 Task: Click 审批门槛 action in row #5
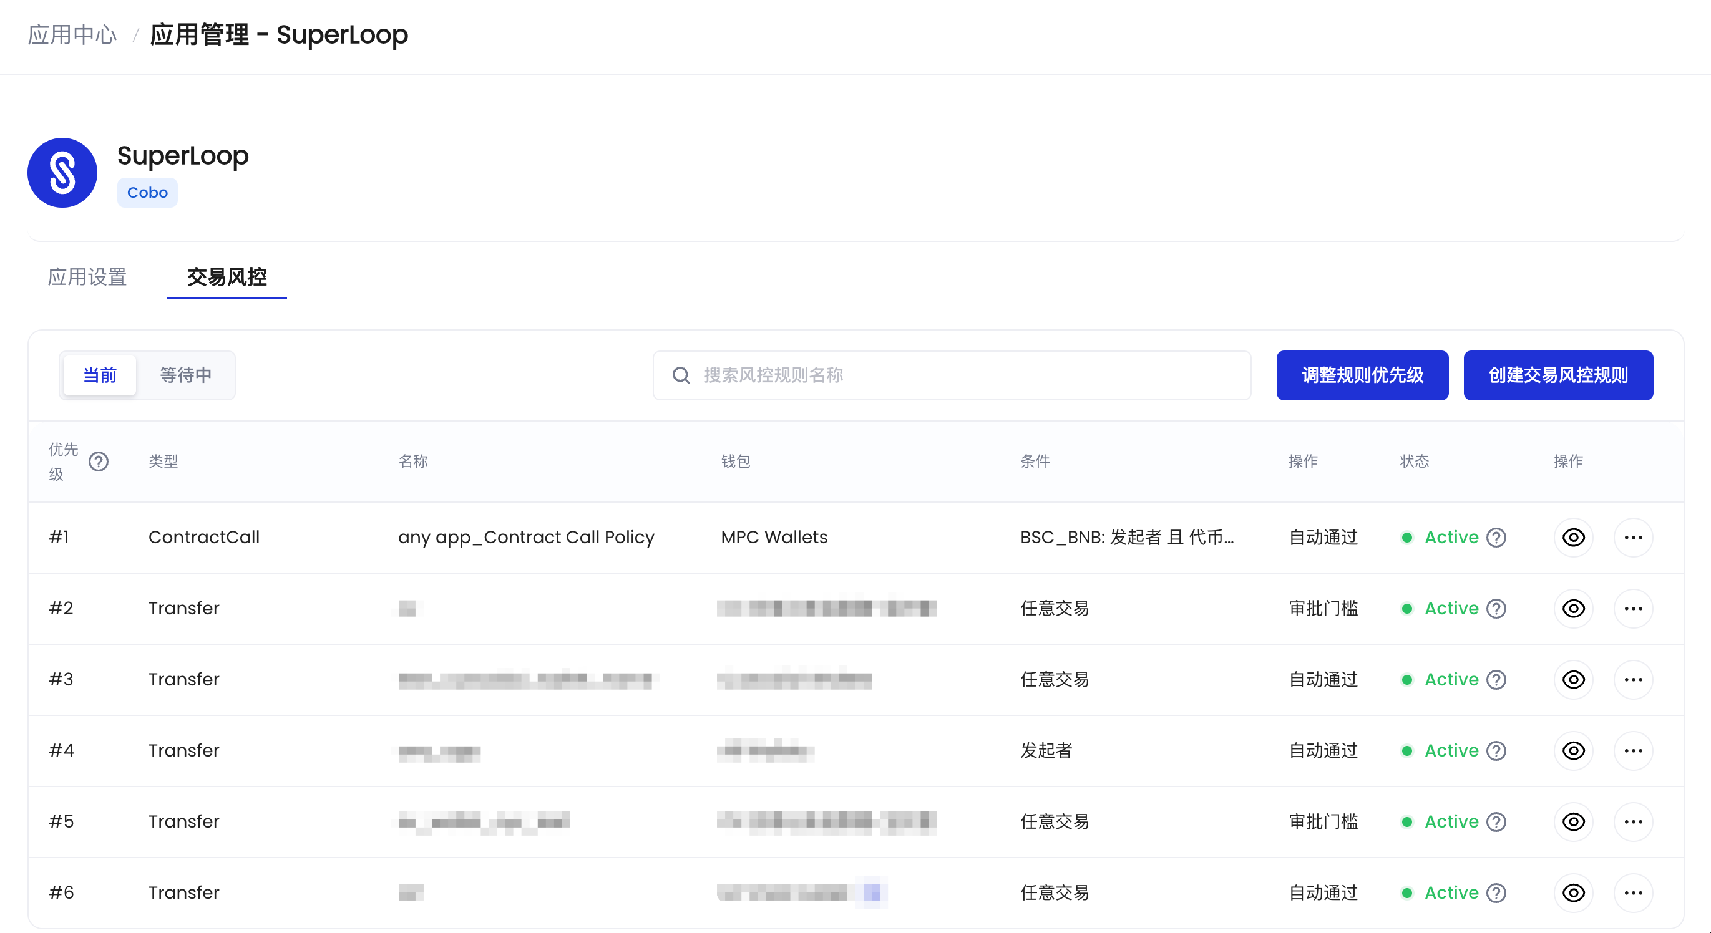(x=1323, y=821)
